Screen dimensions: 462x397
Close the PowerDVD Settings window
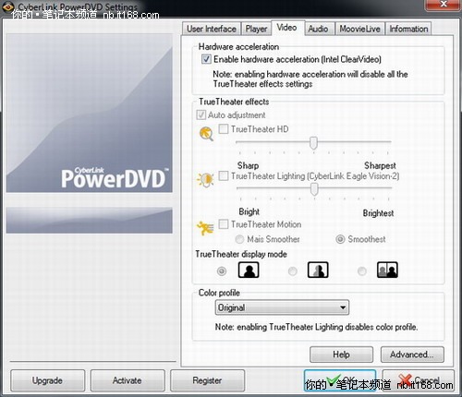coord(443,5)
